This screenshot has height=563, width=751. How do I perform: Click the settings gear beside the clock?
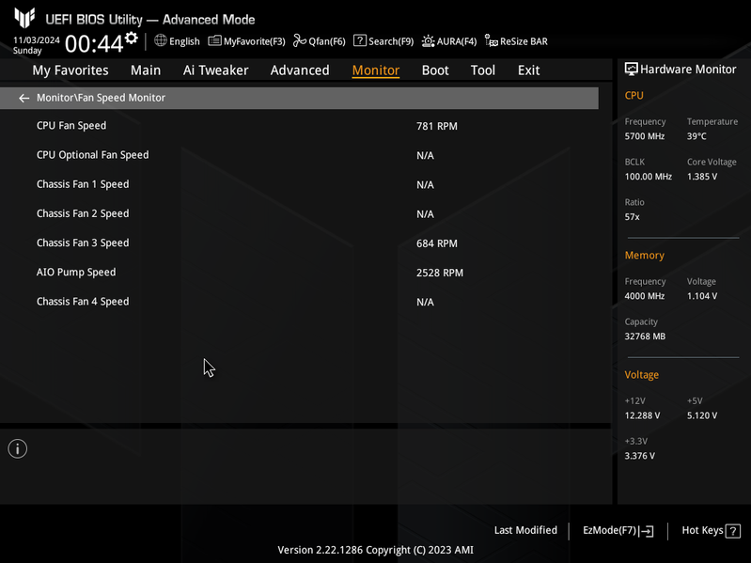pos(132,38)
